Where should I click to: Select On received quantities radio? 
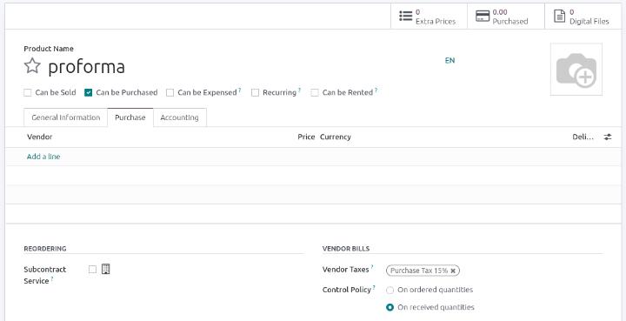390,307
